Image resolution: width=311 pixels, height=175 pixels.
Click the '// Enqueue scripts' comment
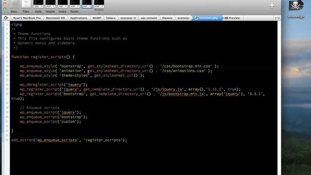pos(39,108)
